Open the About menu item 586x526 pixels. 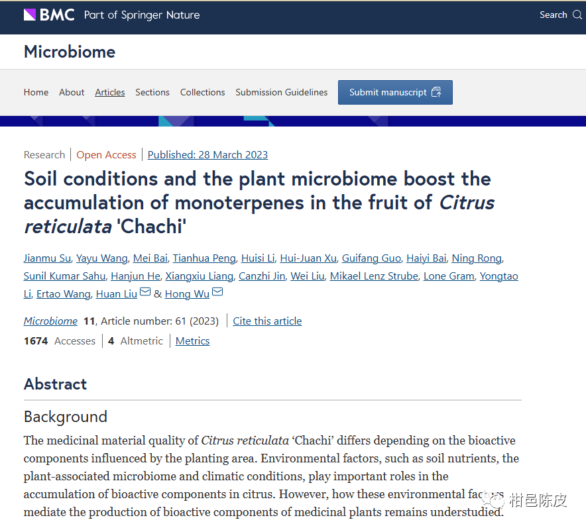point(72,92)
